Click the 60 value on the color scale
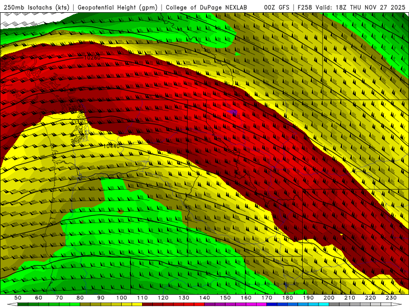This screenshot has width=409, height=307. (38, 298)
